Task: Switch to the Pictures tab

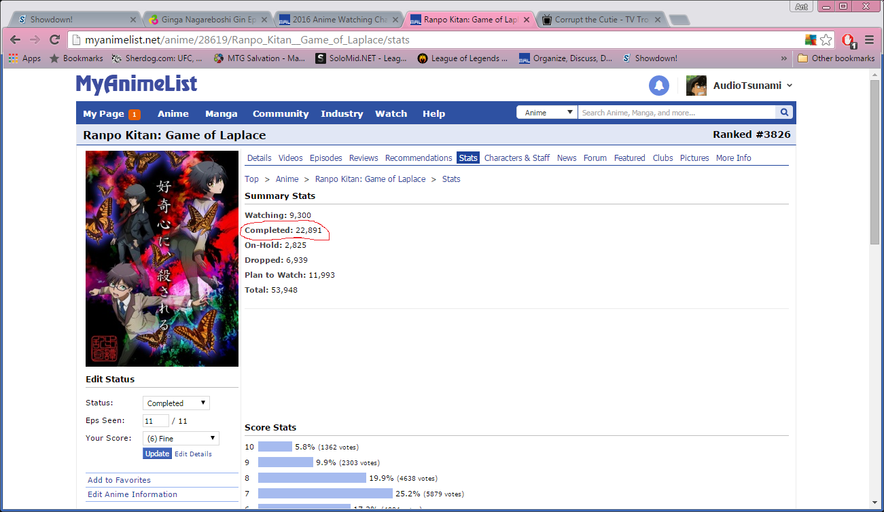Action: [x=694, y=158]
